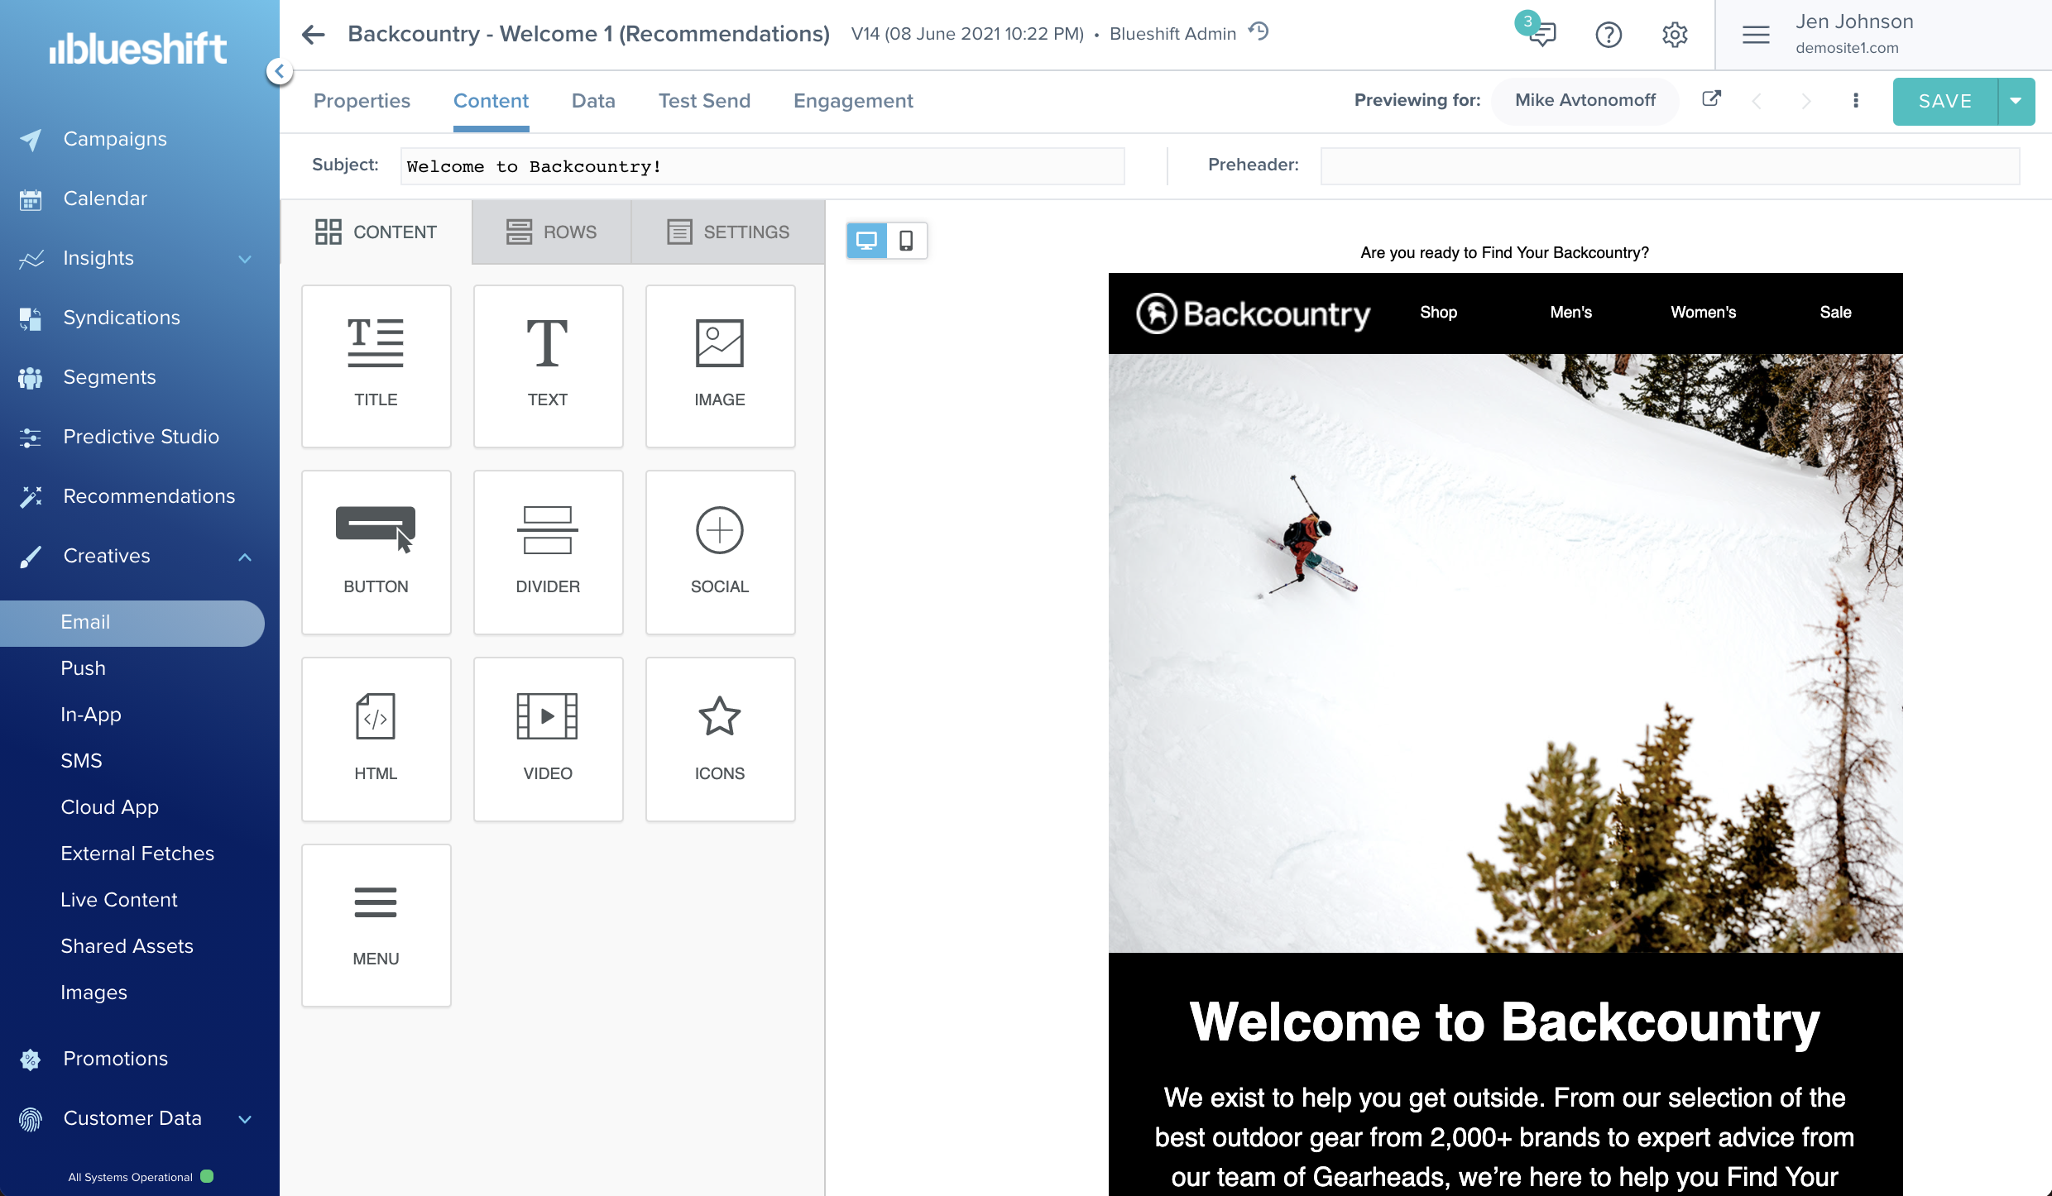Screen dimensions: 2052x1196
Task: Open account settings gear icon
Action: [x=1675, y=35]
